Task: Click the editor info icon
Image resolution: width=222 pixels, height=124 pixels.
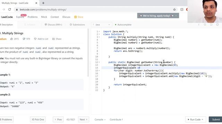Action: 199,24
